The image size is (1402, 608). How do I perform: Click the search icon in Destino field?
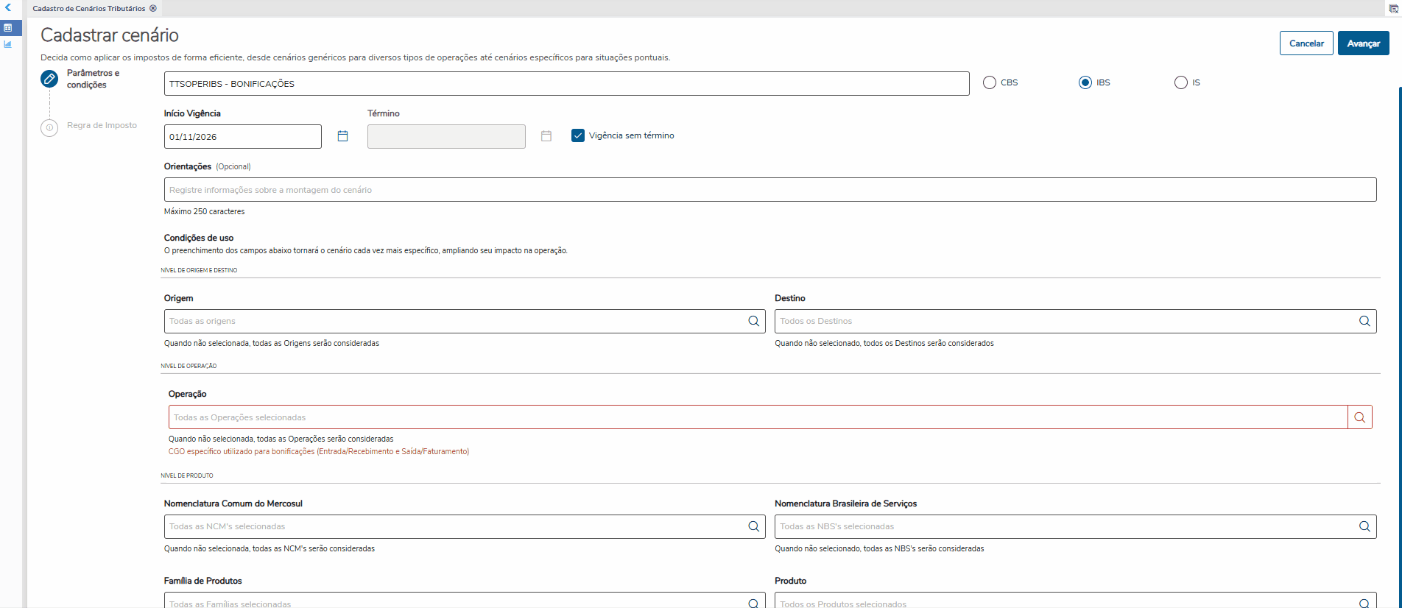pyautogui.click(x=1364, y=321)
